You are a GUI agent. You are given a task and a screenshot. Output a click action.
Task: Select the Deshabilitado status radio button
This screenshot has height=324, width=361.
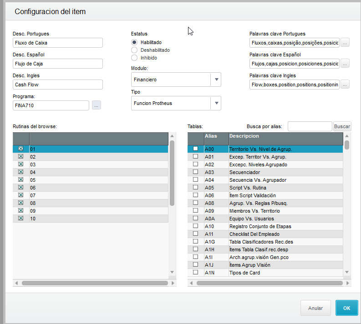point(134,50)
